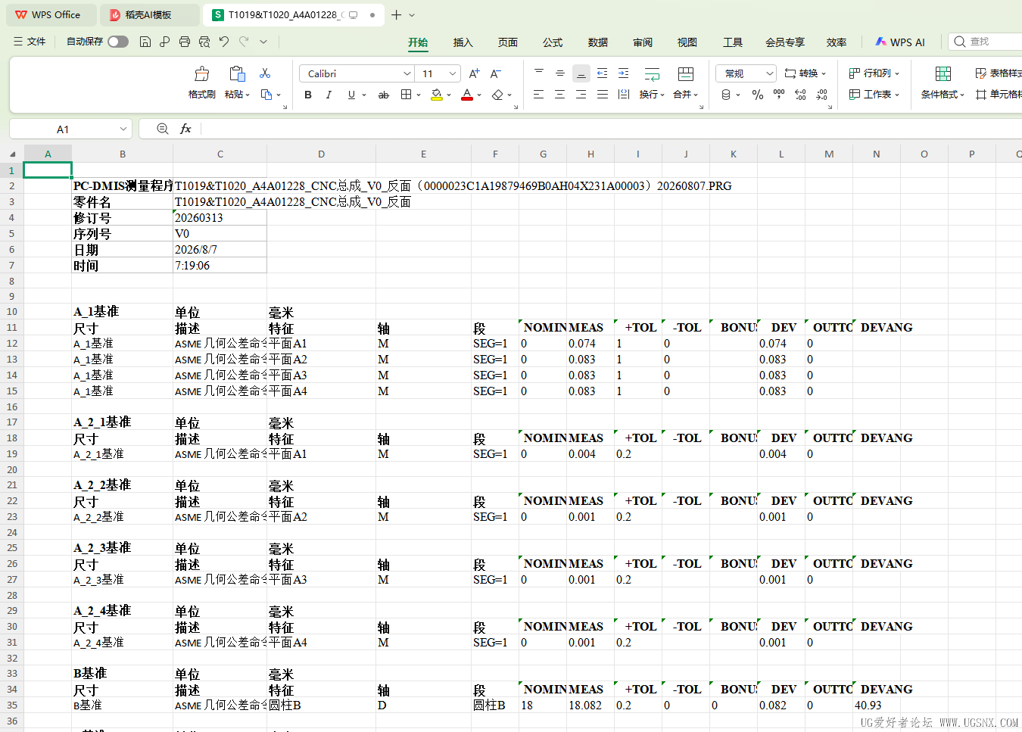Apply bold formatting
Viewport: 1022px width, 732px height.
(308, 95)
